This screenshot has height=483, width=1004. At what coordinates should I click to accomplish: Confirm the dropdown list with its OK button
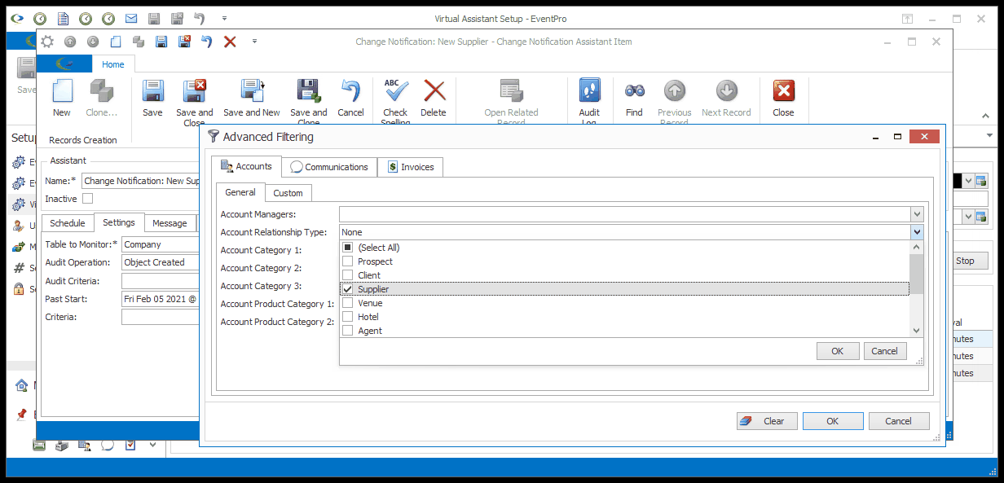838,351
